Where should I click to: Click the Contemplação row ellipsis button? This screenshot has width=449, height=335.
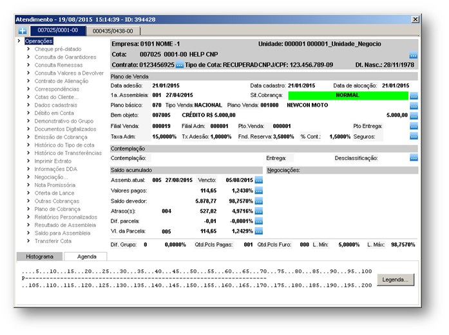point(414,158)
